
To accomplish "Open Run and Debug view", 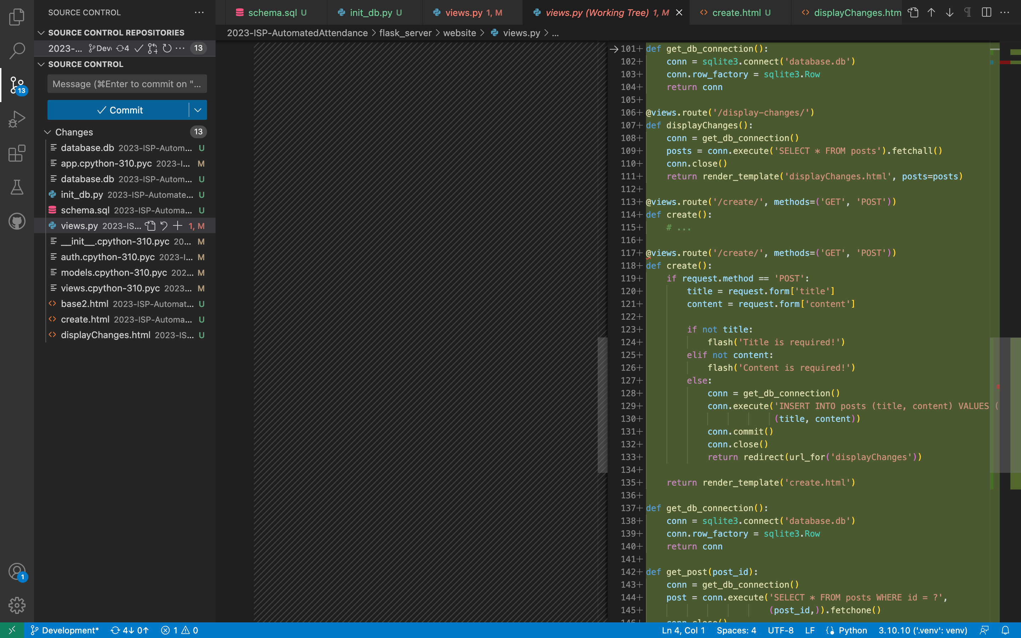I will click(x=17, y=119).
